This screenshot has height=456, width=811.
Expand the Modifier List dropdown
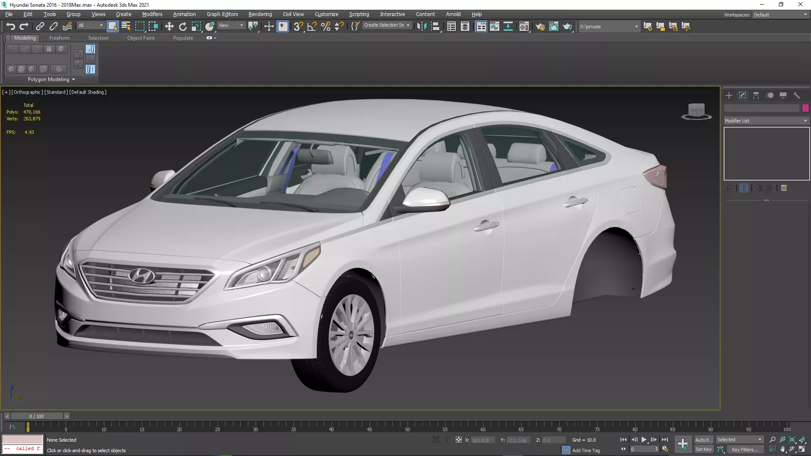tap(766, 121)
